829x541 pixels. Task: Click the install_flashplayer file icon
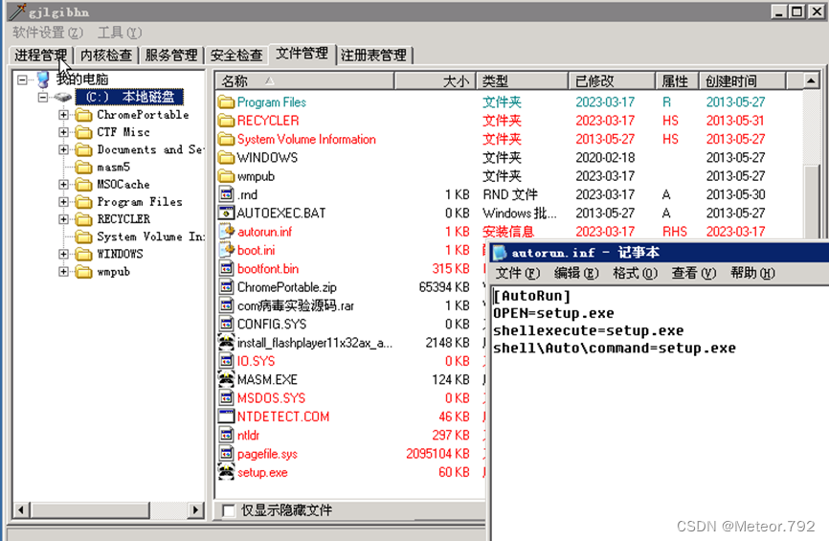[226, 342]
